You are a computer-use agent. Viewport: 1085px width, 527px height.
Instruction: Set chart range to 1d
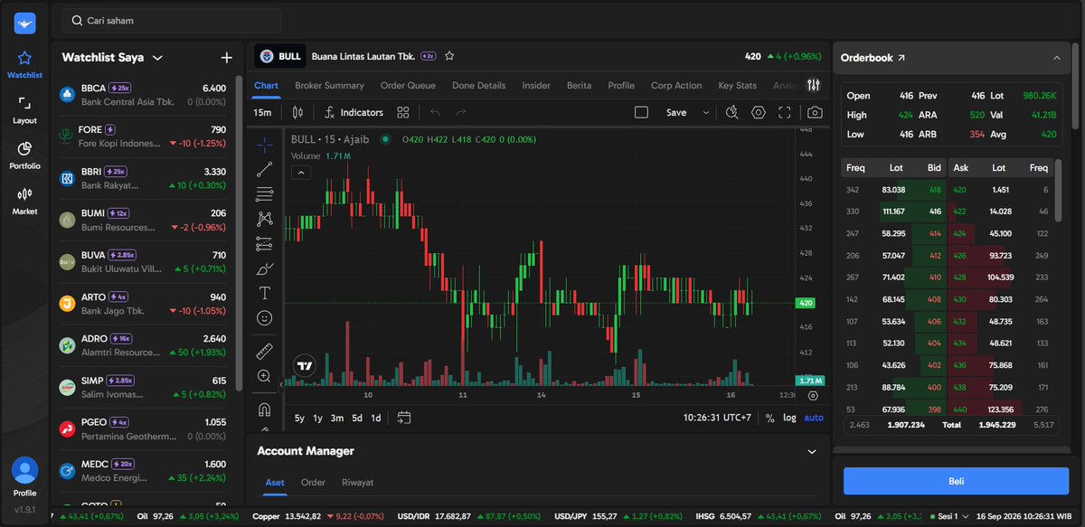point(376,418)
